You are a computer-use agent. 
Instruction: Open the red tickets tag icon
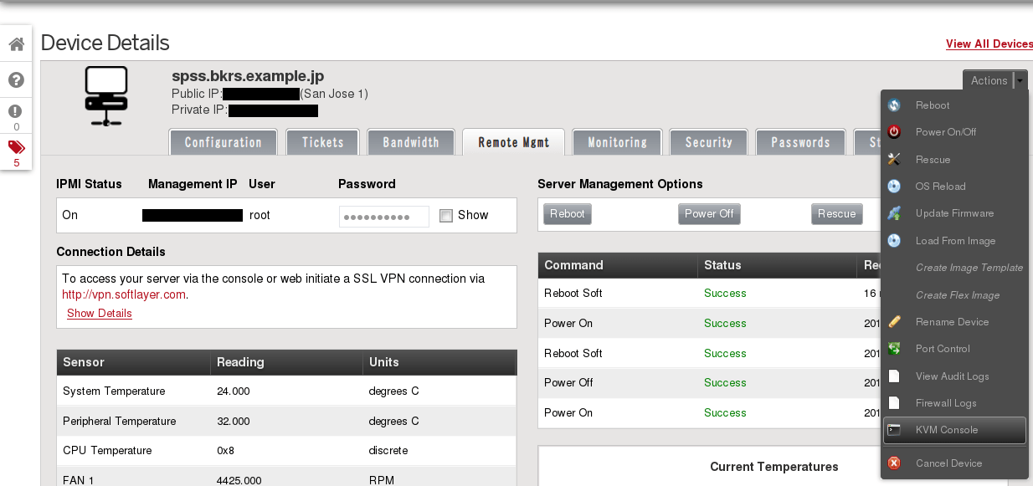tap(16, 147)
